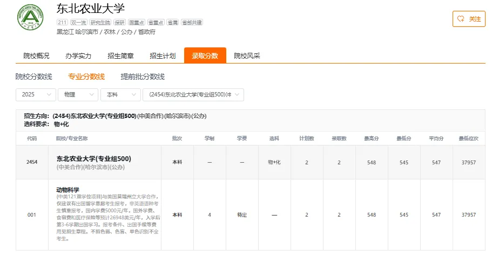Click the 选科 column header
The image size is (499, 257).
point(274,138)
